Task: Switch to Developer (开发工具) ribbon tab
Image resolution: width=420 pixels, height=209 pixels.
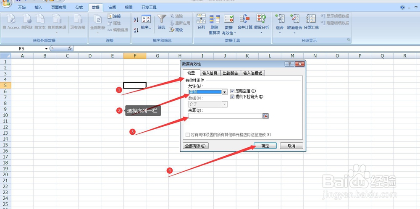Action: [149, 8]
